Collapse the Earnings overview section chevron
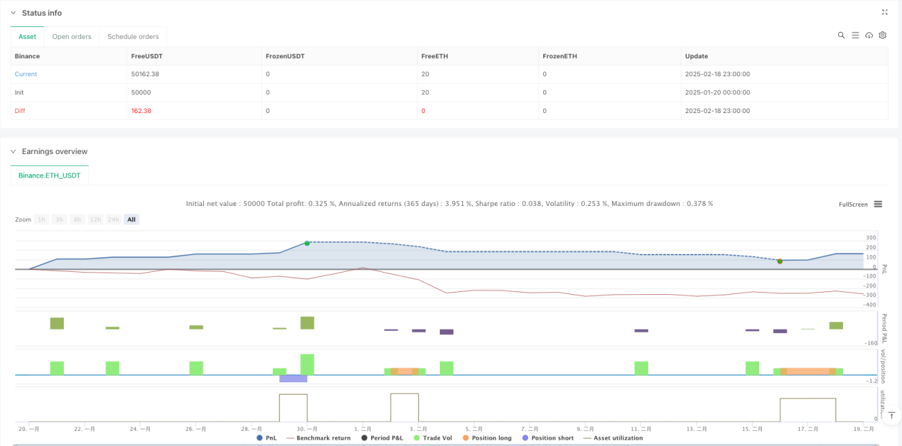The image size is (902, 446). [13, 151]
